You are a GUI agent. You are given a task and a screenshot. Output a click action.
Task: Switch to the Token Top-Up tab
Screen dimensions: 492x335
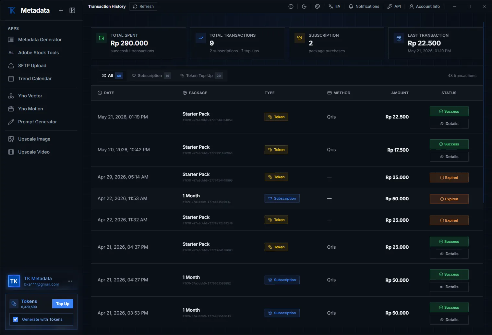201,76
